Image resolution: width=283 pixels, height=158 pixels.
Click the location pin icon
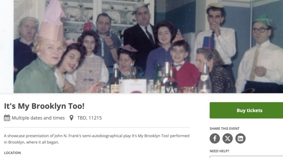[71, 118]
